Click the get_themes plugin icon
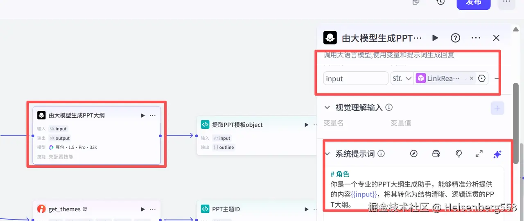This screenshot has height=221, width=524. point(41,209)
